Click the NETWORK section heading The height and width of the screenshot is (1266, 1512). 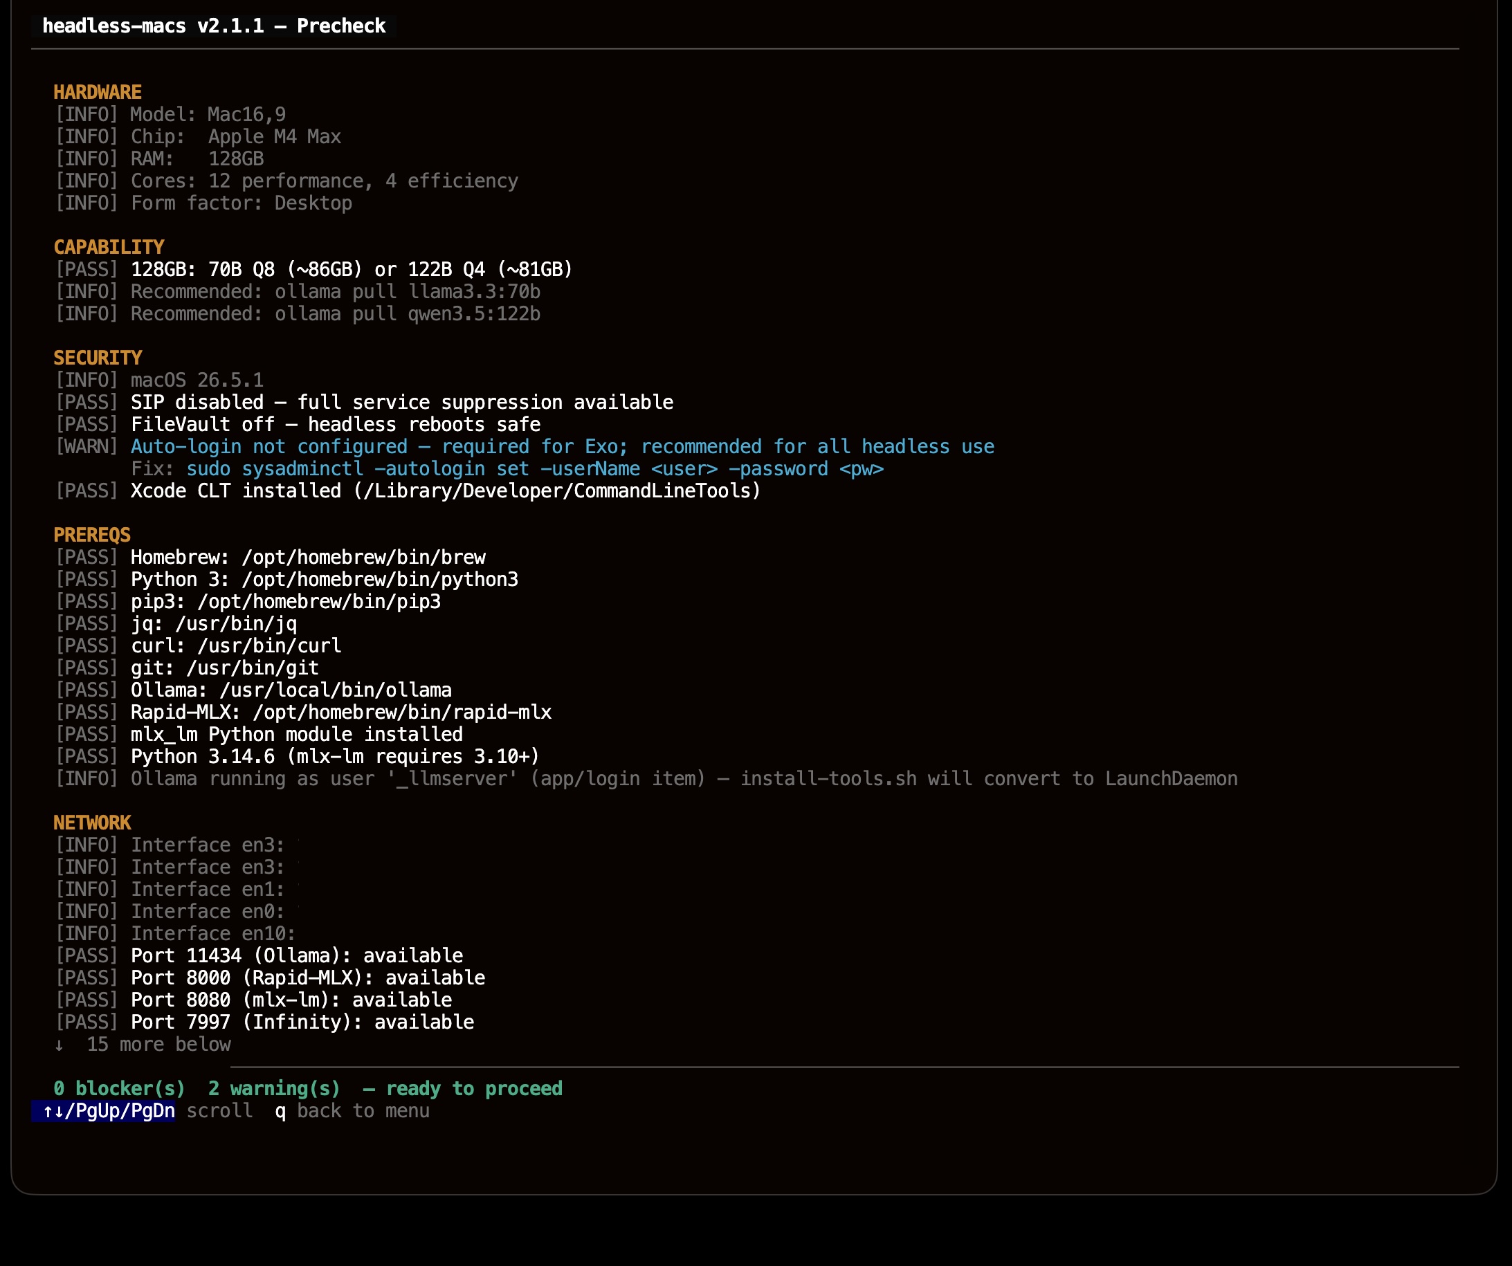point(92,823)
